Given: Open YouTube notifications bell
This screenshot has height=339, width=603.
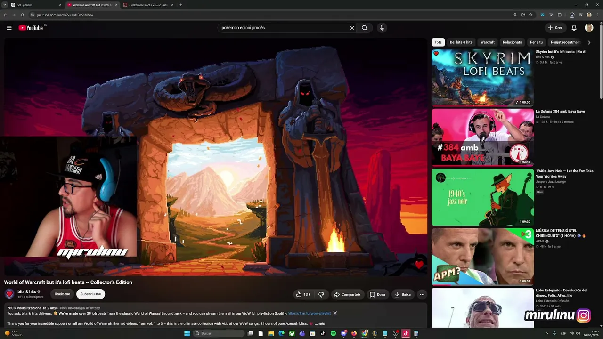Looking at the screenshot, I should tap(574, 28).
